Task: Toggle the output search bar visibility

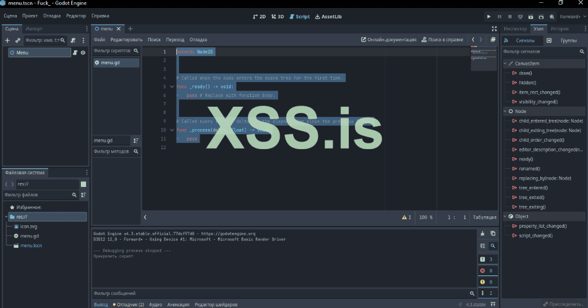Action: click(492, 246)
